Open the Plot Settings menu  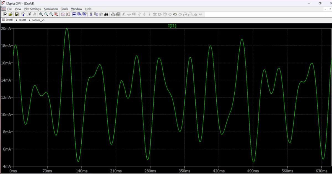coord(32,9)
